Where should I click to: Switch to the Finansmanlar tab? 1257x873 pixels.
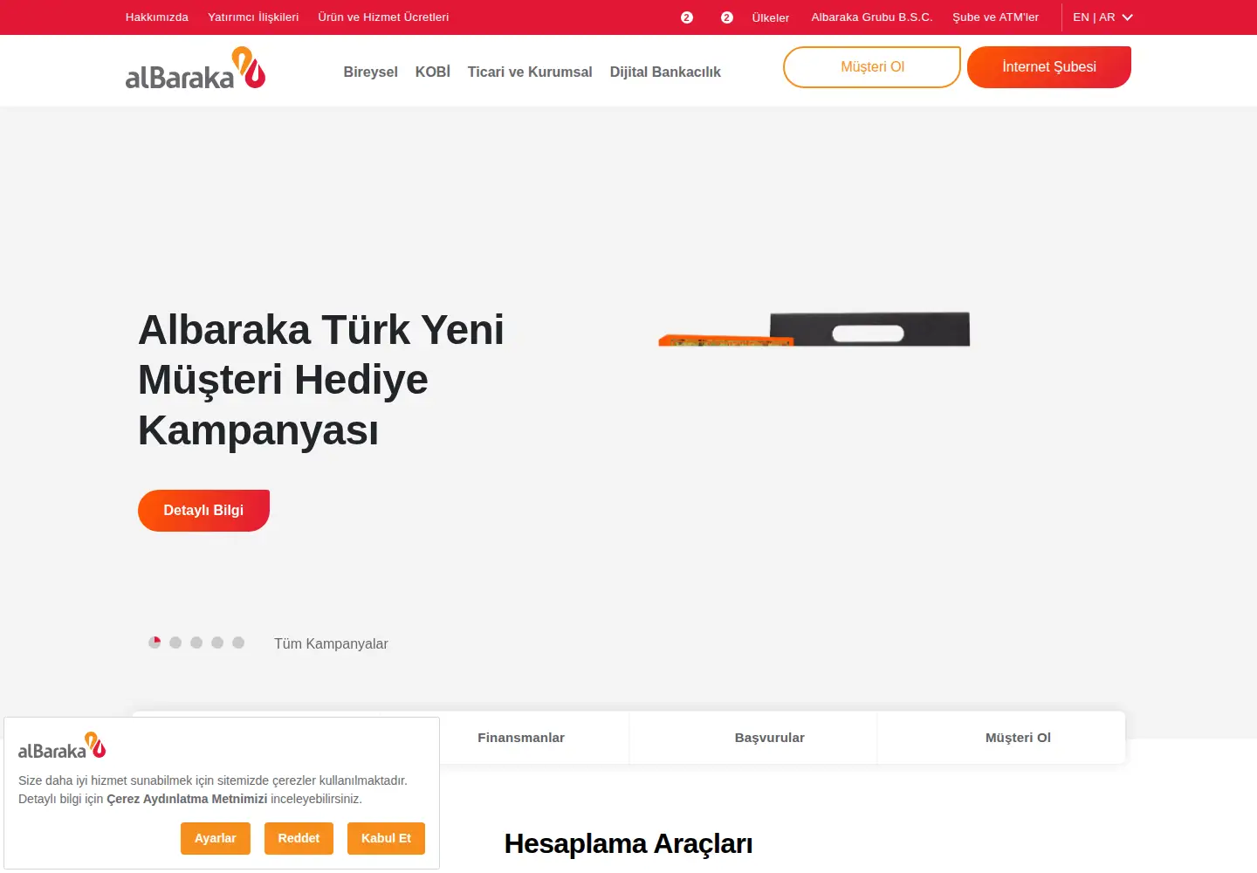click(521, 738)
